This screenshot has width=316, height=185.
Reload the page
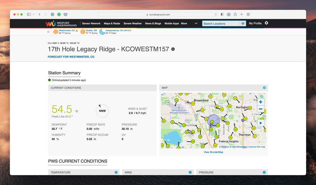coord(216,15)
